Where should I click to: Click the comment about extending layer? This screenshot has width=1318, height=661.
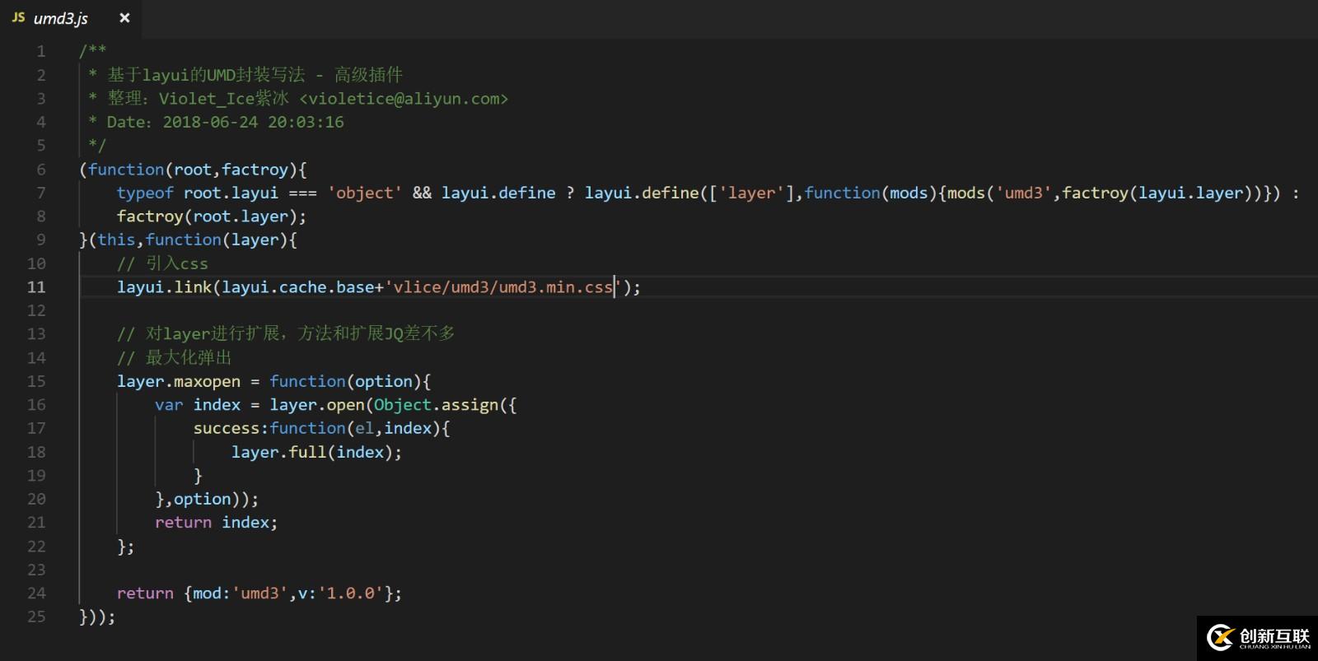(286, 333)
